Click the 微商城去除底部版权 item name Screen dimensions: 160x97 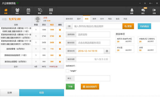tap(16, 55)
